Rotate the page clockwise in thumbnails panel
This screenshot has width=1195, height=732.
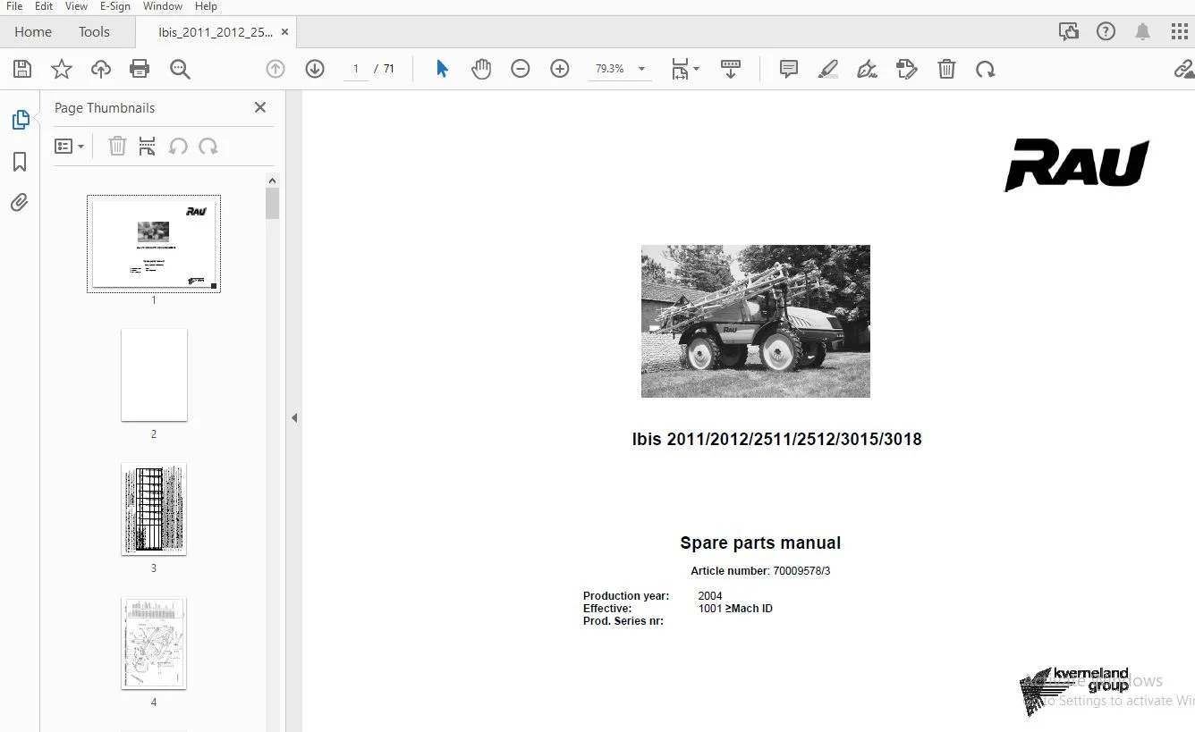click(208, 146)
